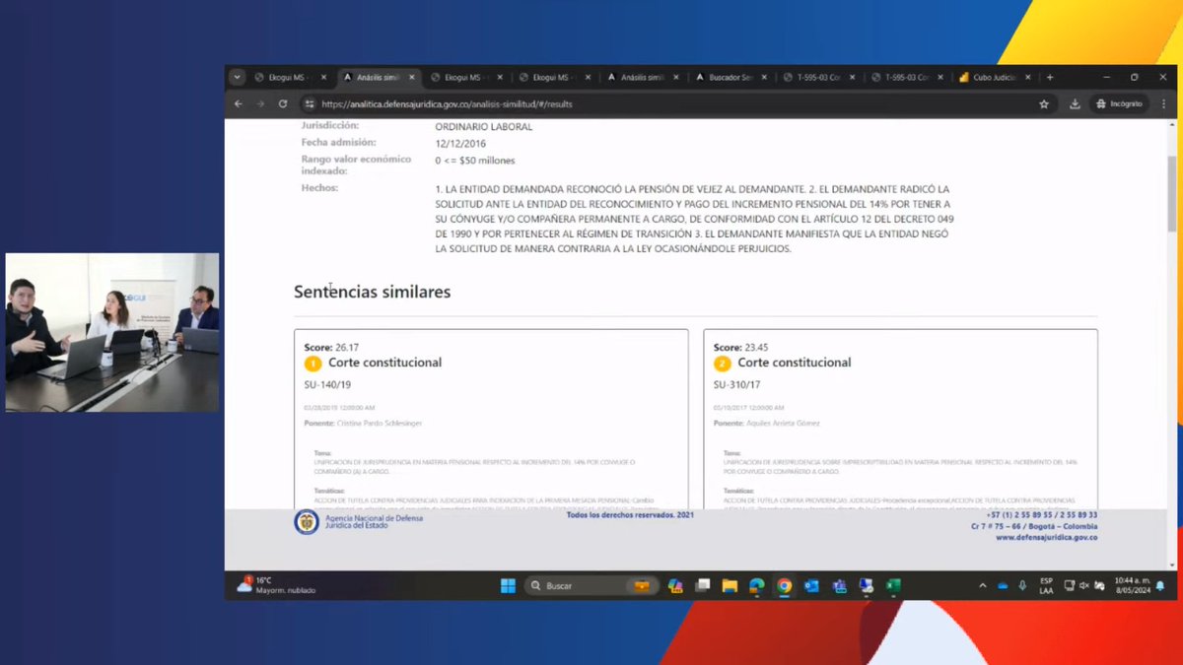The height and width of the screenshot is (665, 1183).
Task: Open Microsoft Teams from the taskbar
Action: (x=839, y=585)
